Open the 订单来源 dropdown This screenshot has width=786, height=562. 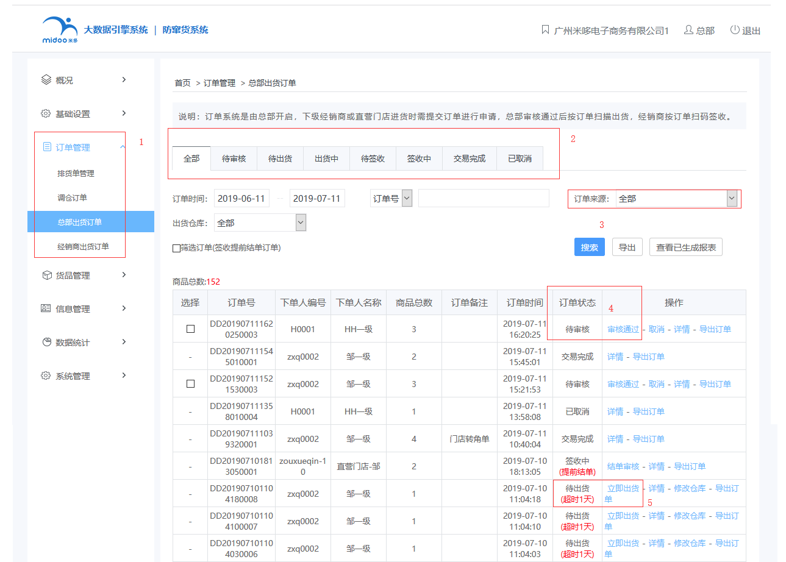677,199
